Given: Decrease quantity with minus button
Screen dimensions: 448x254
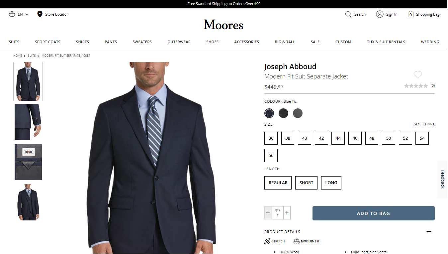Looking at the screenshot, I should (x=268, y=213).
